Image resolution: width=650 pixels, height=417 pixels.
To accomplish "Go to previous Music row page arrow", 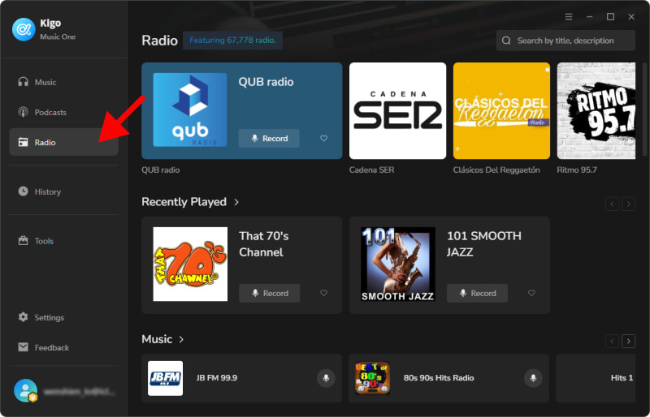I will coord(613,342).
